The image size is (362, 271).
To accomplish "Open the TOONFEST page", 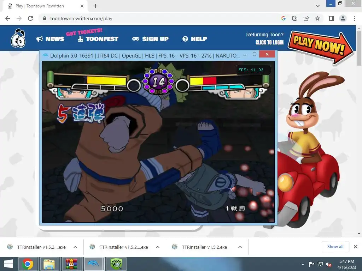I will pos(98,39).
